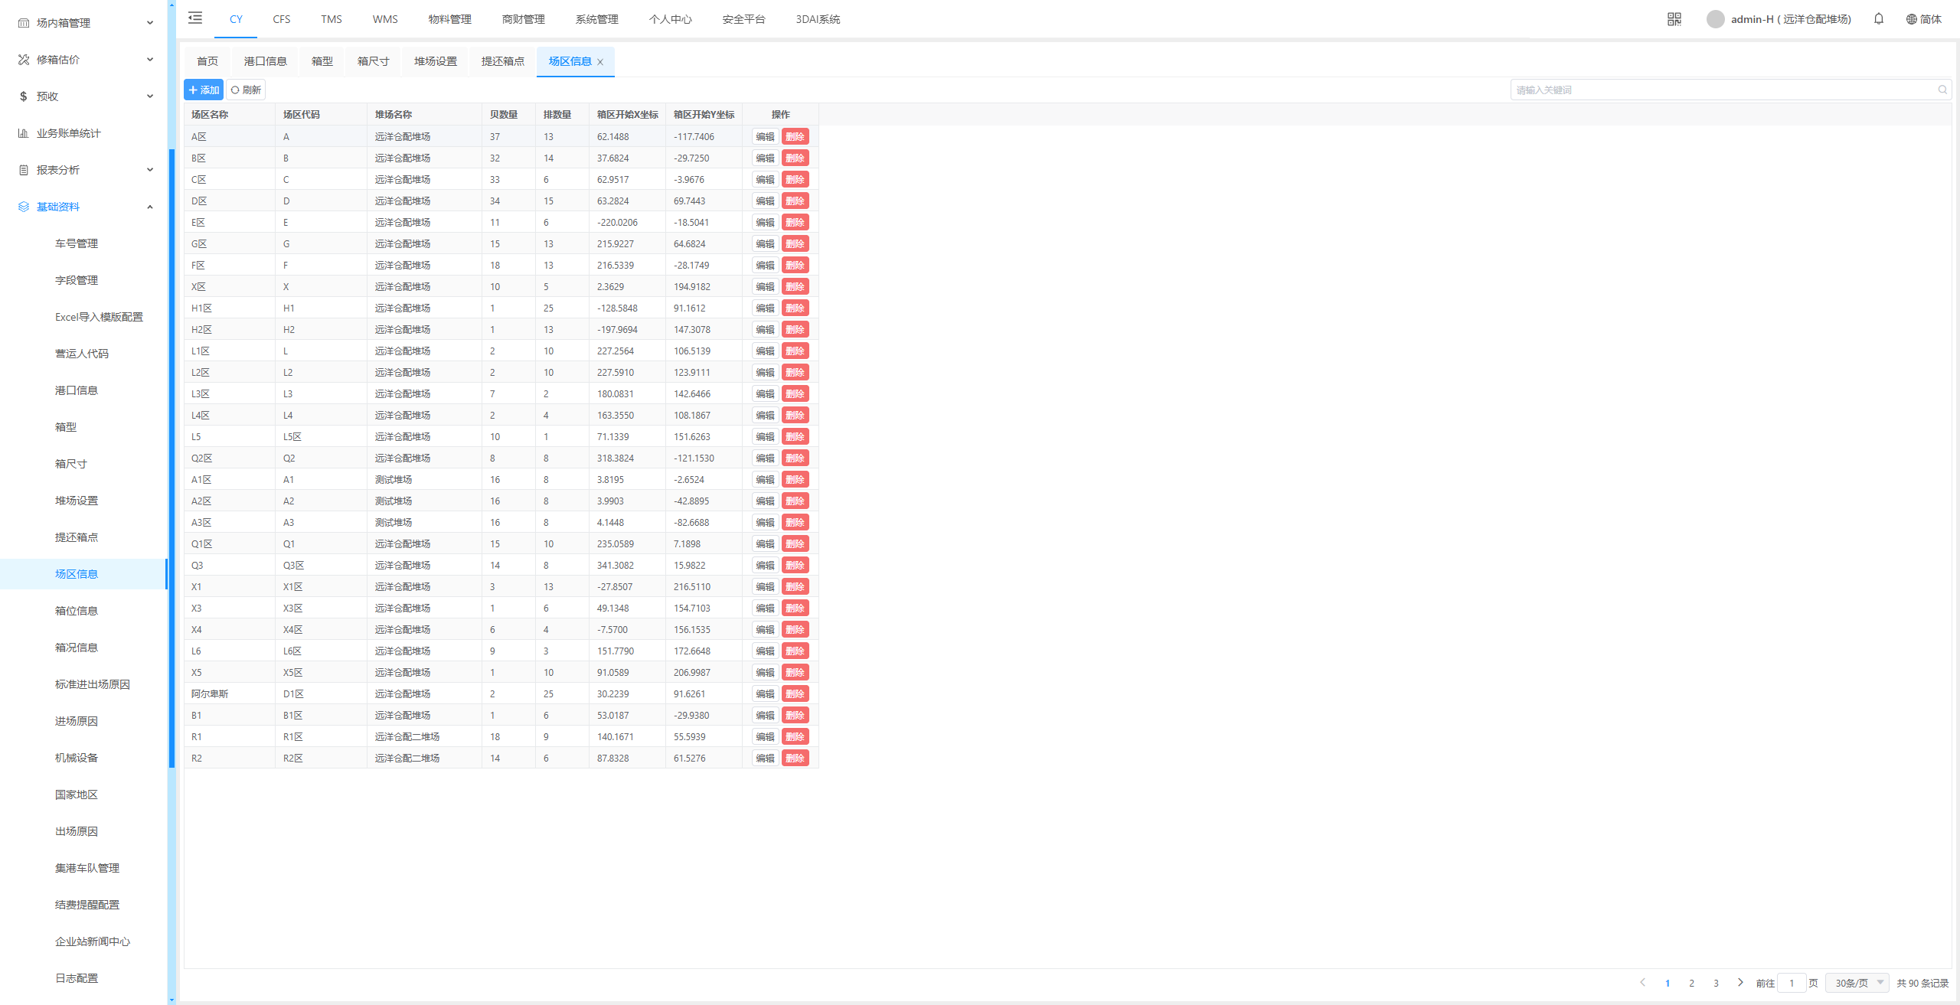Open 箱位信息 in sidebar

tap(77, 611)
